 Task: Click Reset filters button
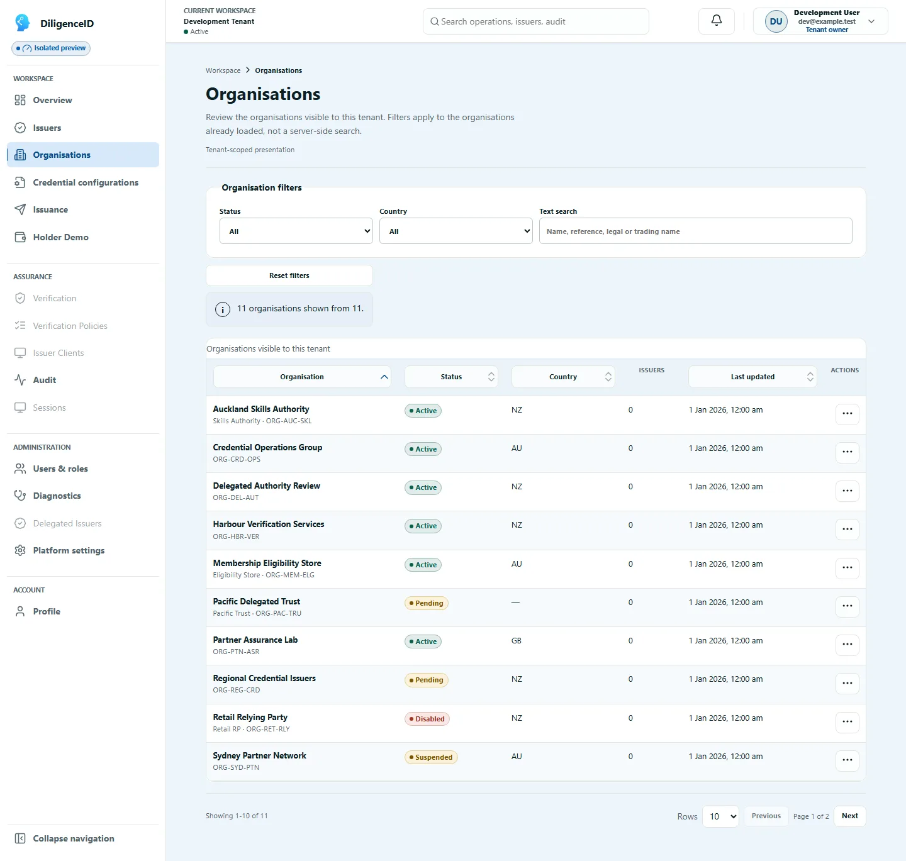pyautogui.click(x=289, y=275)
